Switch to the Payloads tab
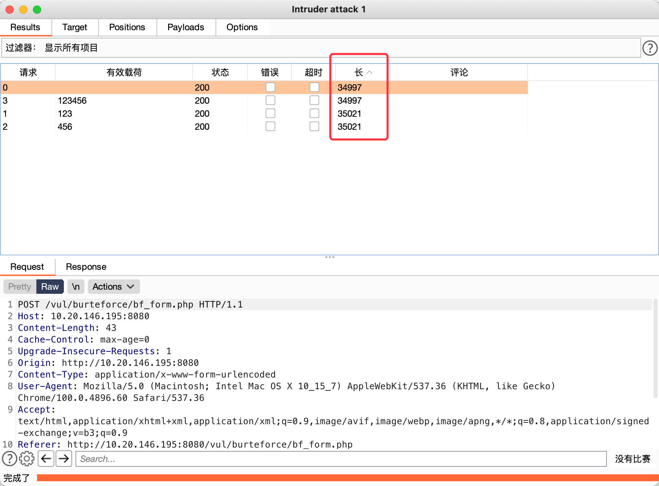 click(x=186, y=27)
